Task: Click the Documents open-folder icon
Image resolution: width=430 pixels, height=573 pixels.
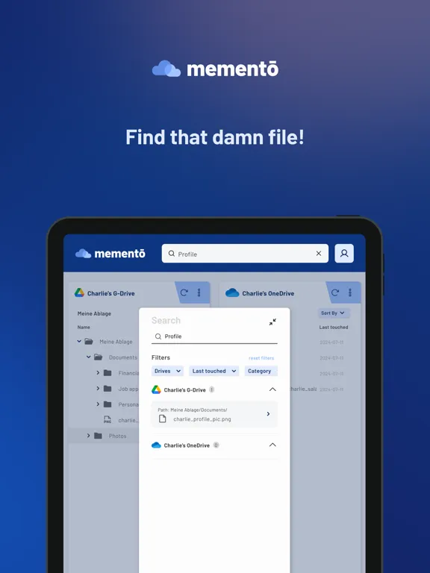Action: (98, 357)
